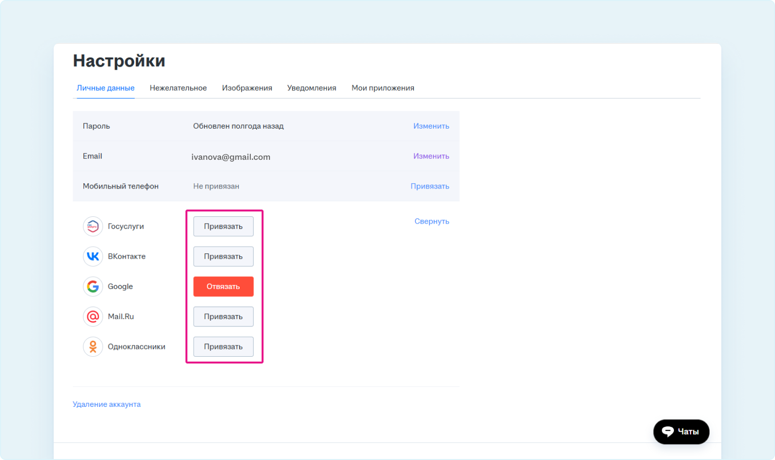Click the Одноклассники logo icon

(93, 346)
